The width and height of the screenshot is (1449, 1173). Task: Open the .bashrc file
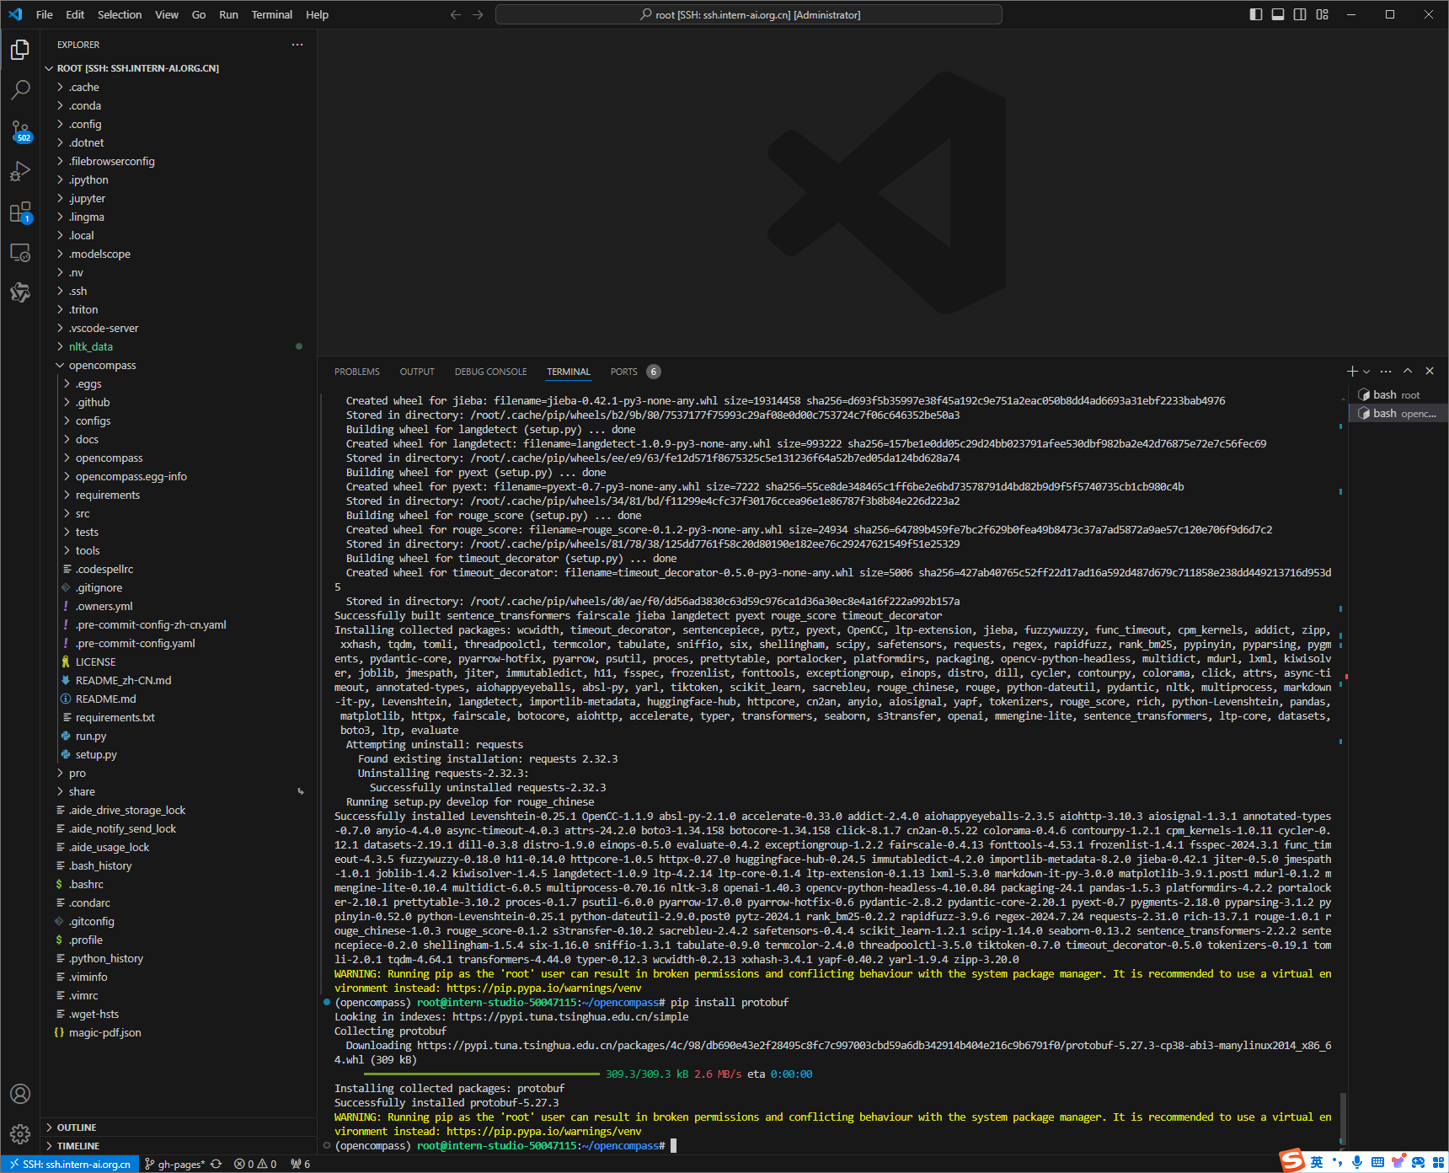pyautogui.click(x=179, y=884)
